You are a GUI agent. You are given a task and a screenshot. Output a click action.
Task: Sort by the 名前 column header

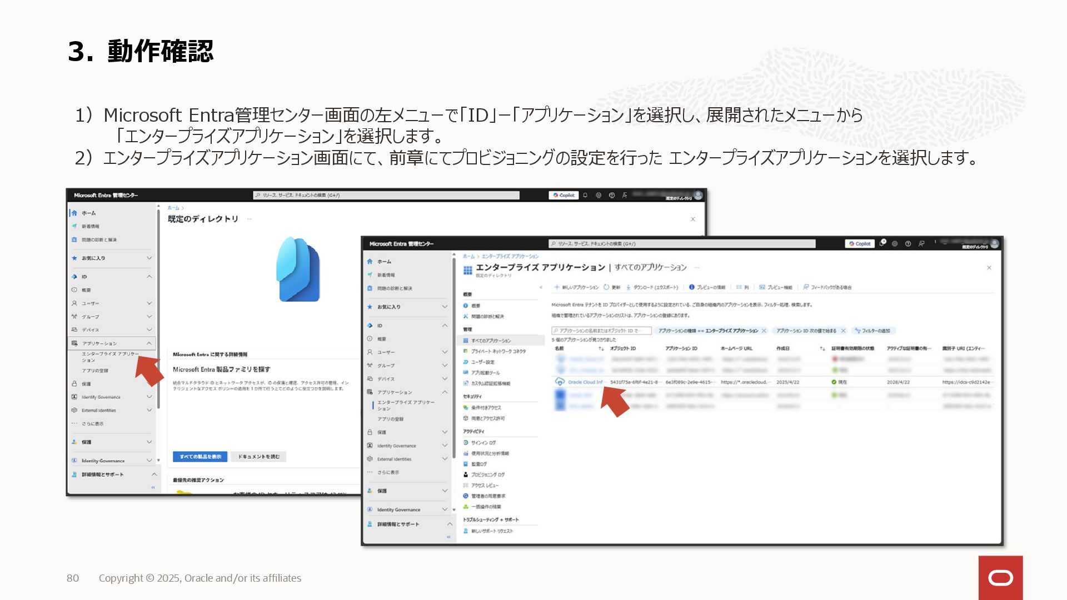coord(559,348)
